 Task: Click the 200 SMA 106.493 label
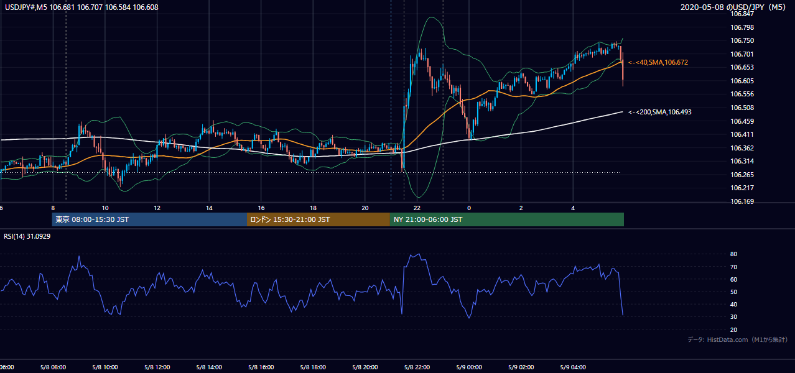pos(660,113)
